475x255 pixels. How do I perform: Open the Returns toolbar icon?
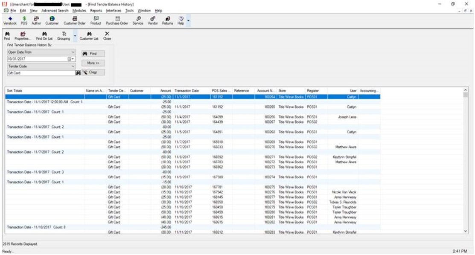[168, 20]
